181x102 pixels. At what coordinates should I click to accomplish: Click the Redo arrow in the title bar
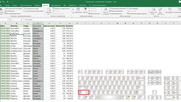click(x=7, y=2)
